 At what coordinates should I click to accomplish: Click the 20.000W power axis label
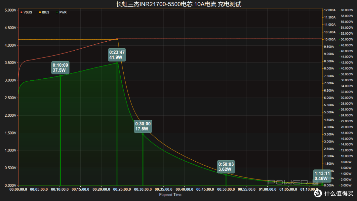tap(347, 127)
